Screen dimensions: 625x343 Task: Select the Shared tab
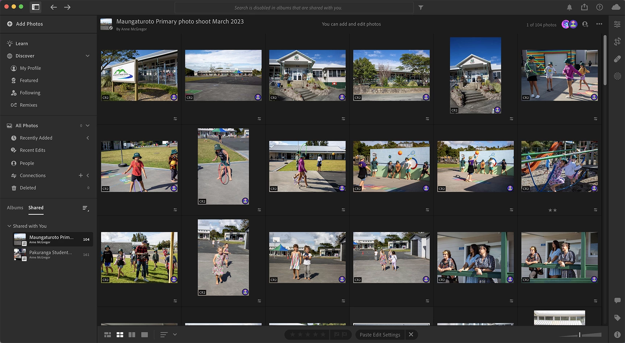point(36,207)
